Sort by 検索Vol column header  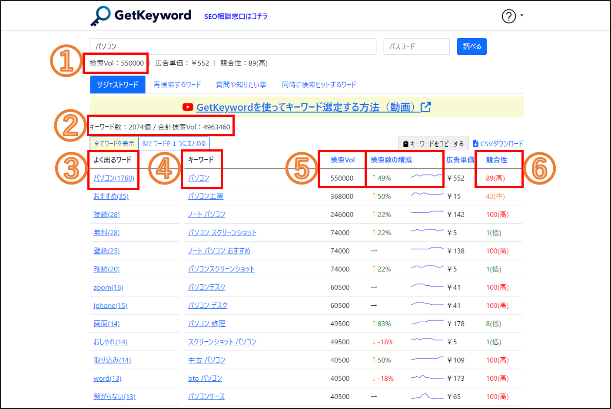342,160
